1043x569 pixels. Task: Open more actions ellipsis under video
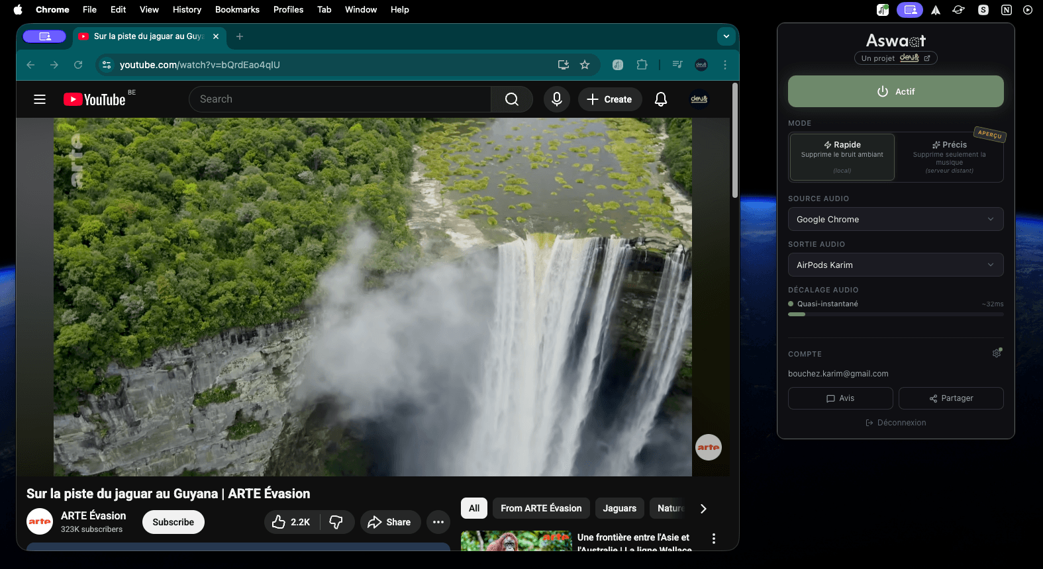click(x=438, y=522)
